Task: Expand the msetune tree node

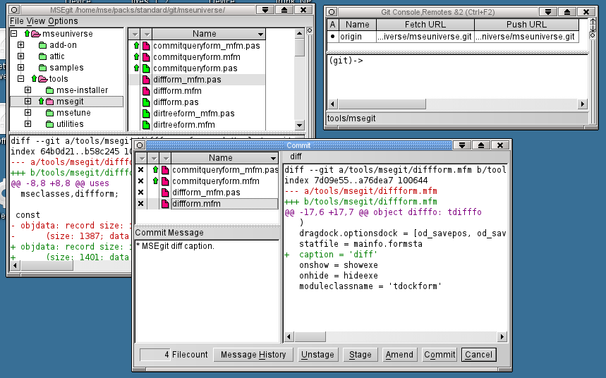Action: tap(28, 112)
